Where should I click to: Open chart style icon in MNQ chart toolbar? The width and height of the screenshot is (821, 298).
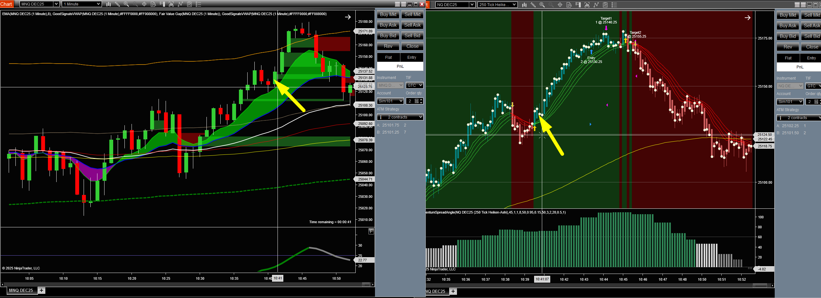pos(108,4)
